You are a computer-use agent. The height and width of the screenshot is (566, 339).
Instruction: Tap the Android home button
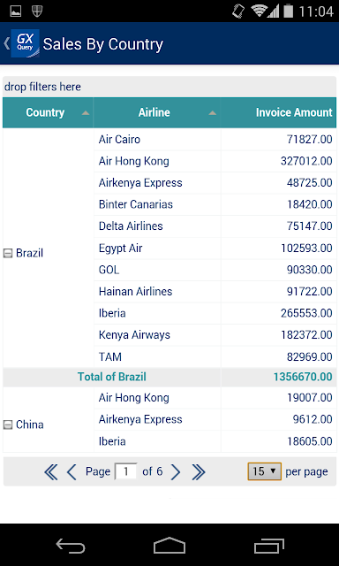click(x=169, y=546)
